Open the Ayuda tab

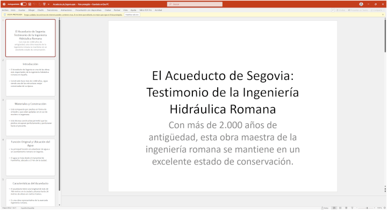(133, 10)
